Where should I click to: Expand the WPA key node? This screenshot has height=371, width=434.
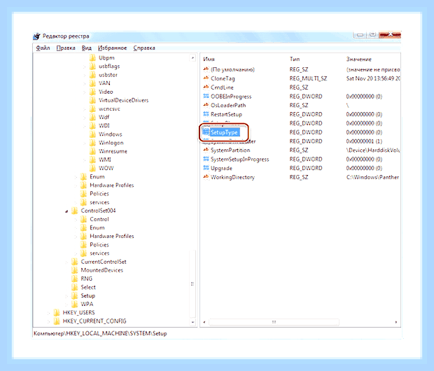[x=66, y=304]
